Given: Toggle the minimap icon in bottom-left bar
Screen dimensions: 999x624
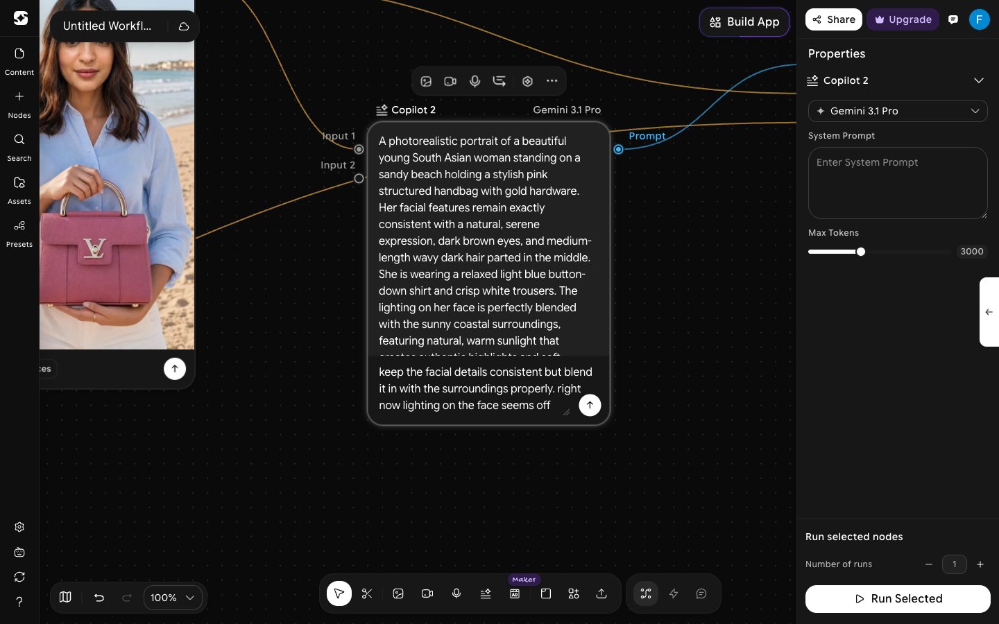Looking at the screenshot, I should 65,597.
